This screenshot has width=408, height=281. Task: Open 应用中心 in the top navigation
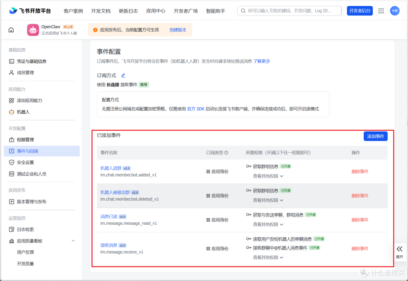pyautogui.click(x=156, y=11)
